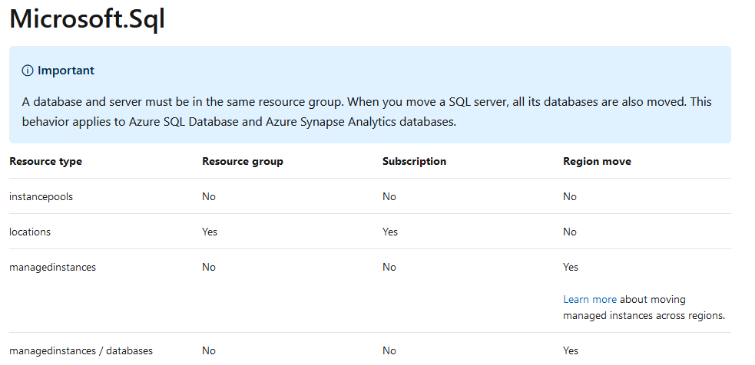Open the Learn more link

590,299
